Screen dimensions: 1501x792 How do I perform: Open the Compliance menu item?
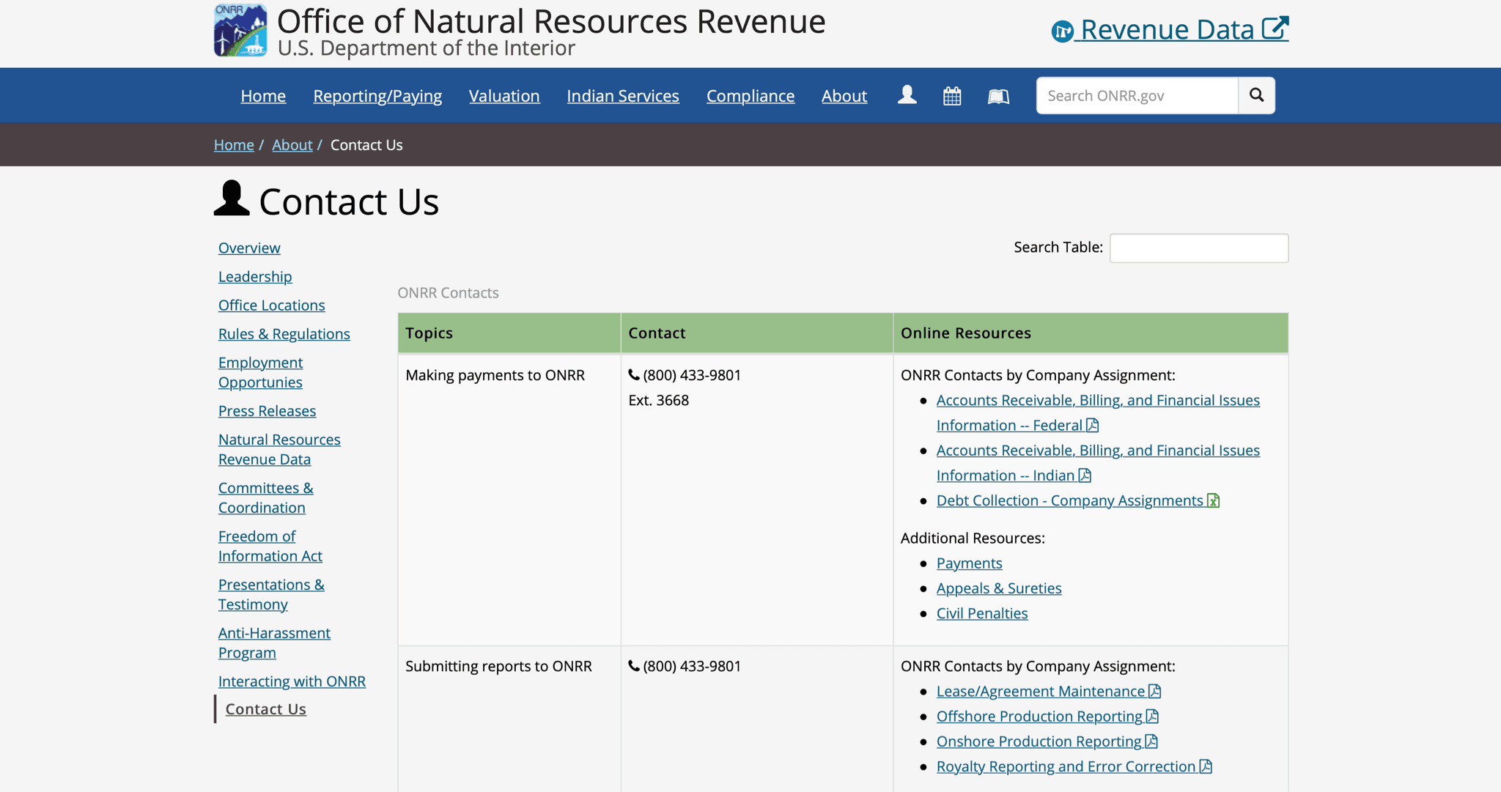point(750,96)
